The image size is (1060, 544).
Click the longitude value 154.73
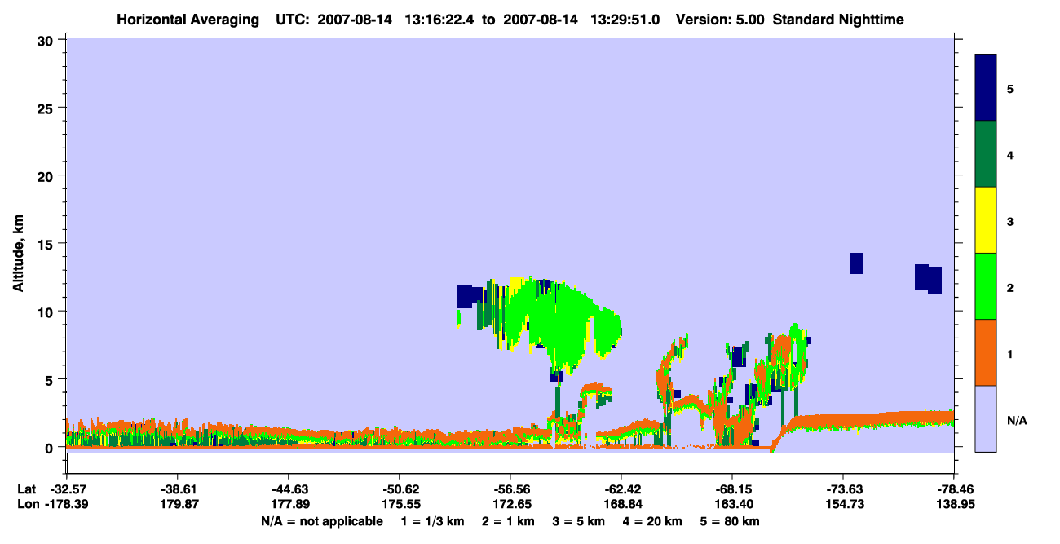pos(843,505)
